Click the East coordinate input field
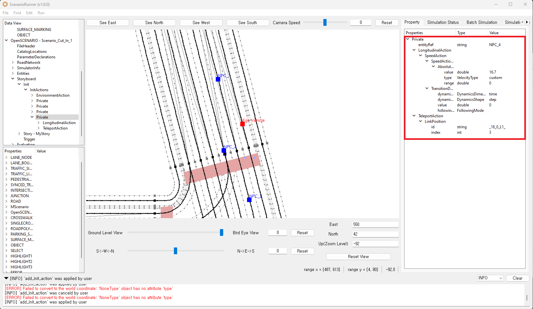 [x=375, y=225]
